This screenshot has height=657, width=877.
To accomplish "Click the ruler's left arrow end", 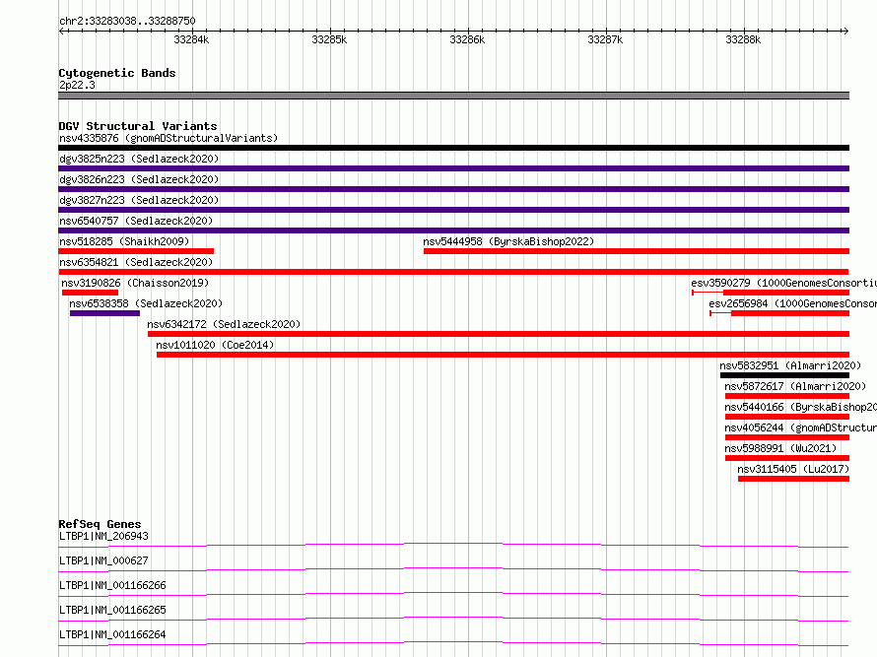I will tap(61, 32).
